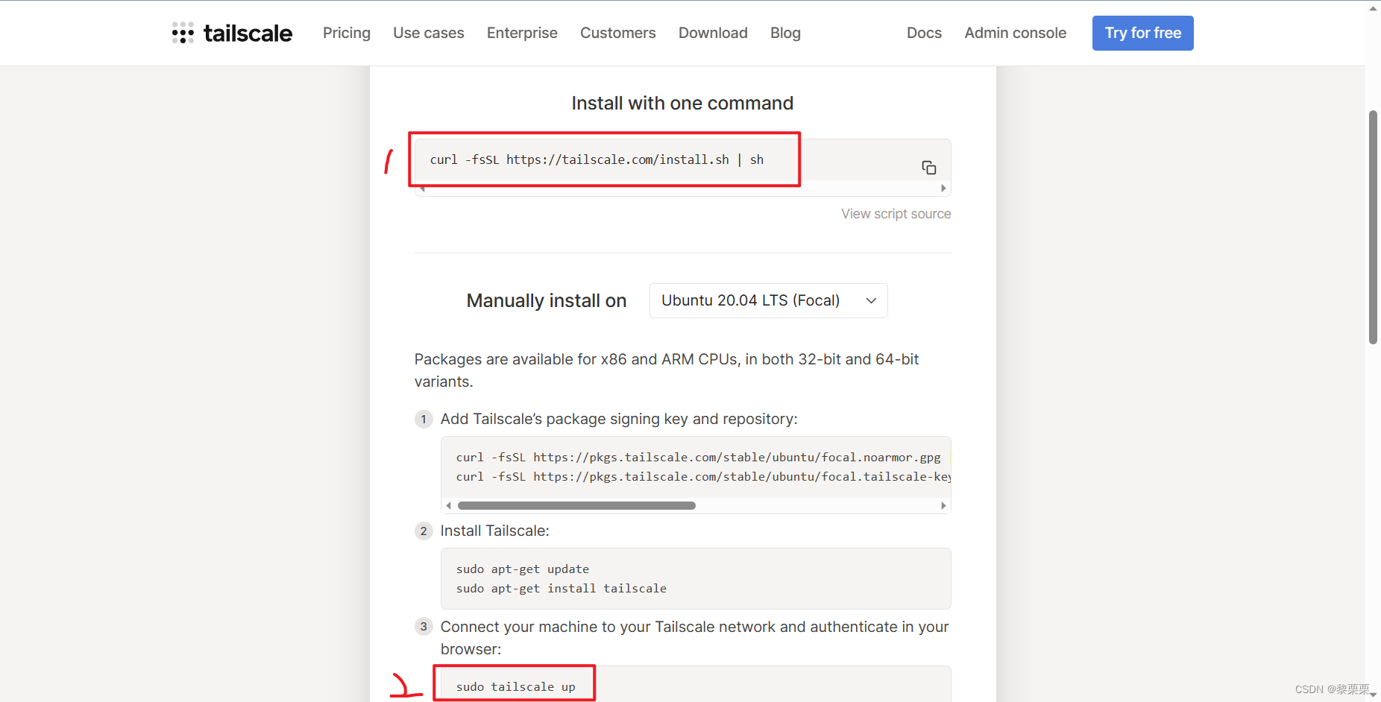
Task: Open the Admin console link
Action: (1015, 33)
